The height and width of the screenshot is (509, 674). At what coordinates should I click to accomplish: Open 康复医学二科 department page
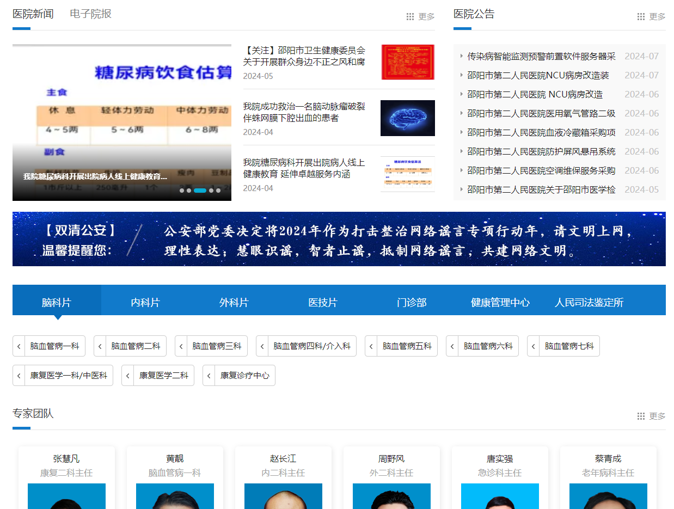coord(158,376)
